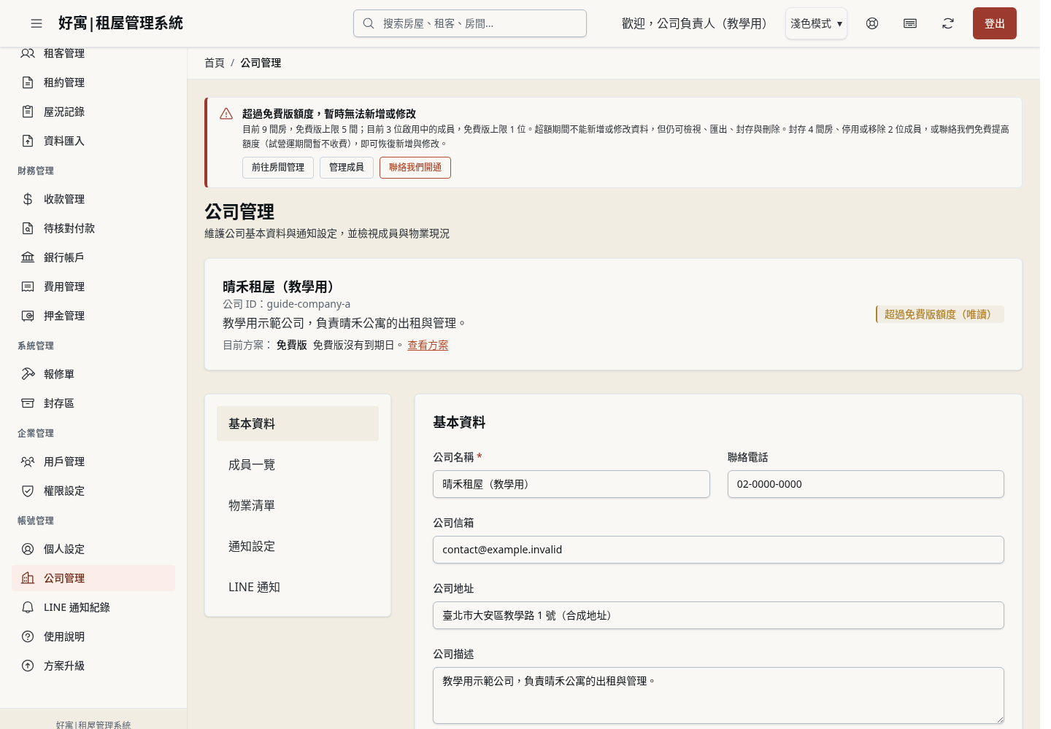Click the 方案升級 up-arrow icon
Viewport: 1051px width, 729px height.
pos(28,666)
